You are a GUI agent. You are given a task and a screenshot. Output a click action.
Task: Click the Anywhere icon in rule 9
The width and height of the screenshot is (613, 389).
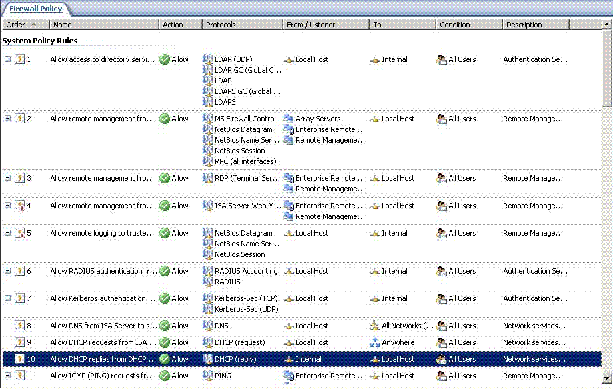coord(374,342)
